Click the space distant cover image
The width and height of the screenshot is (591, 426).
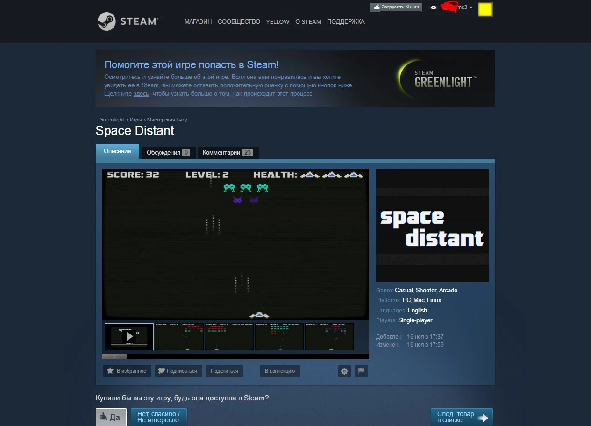432,226
